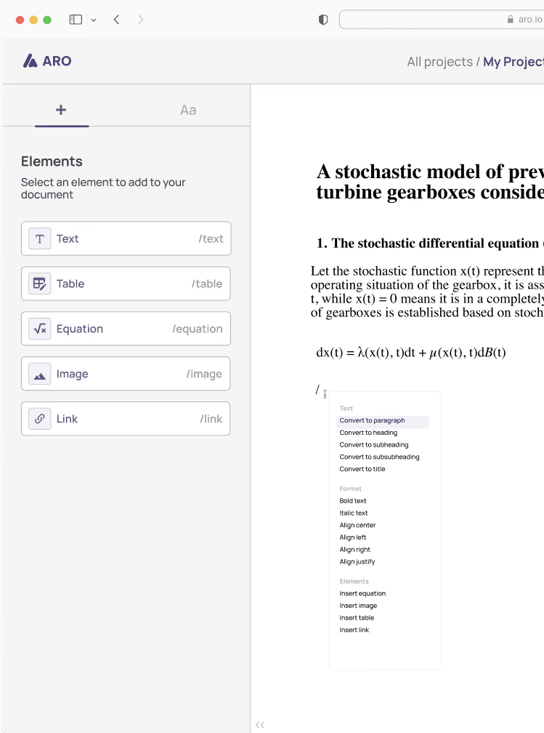544x733 pixels.
Task: Click paragraph starting 'Let the stochastic function'
Action: pyautogui.click(x=427, y=292)
